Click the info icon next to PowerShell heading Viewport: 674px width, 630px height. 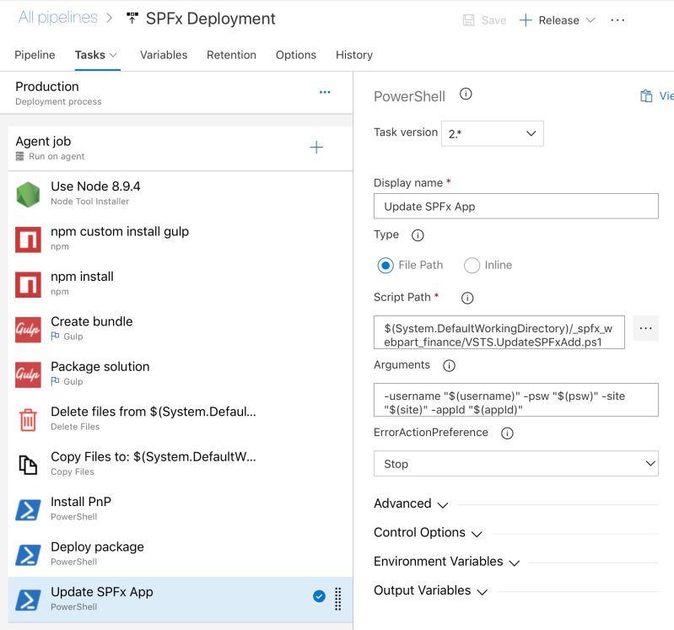[466, 94]
